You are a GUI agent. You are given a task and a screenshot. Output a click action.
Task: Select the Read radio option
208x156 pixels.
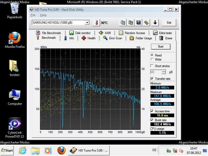pyautogui.click(x=152, y=55)
